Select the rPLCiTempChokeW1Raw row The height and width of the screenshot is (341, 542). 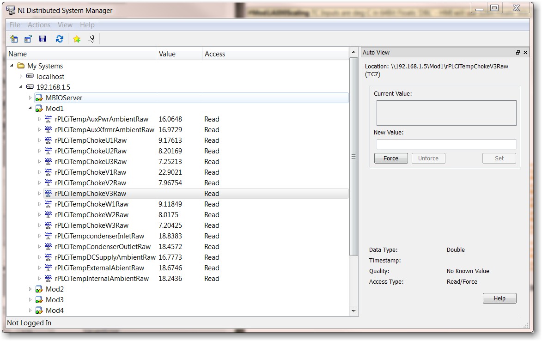click(195, 204)
